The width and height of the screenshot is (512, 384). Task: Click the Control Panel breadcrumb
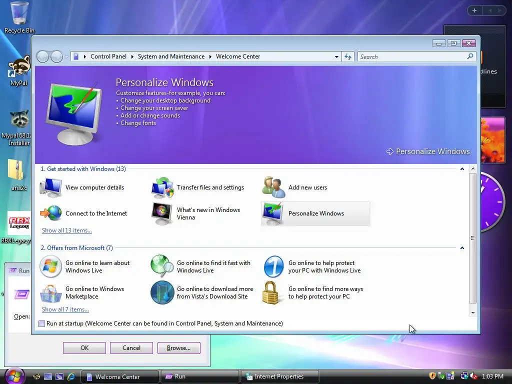pos(108,56)
